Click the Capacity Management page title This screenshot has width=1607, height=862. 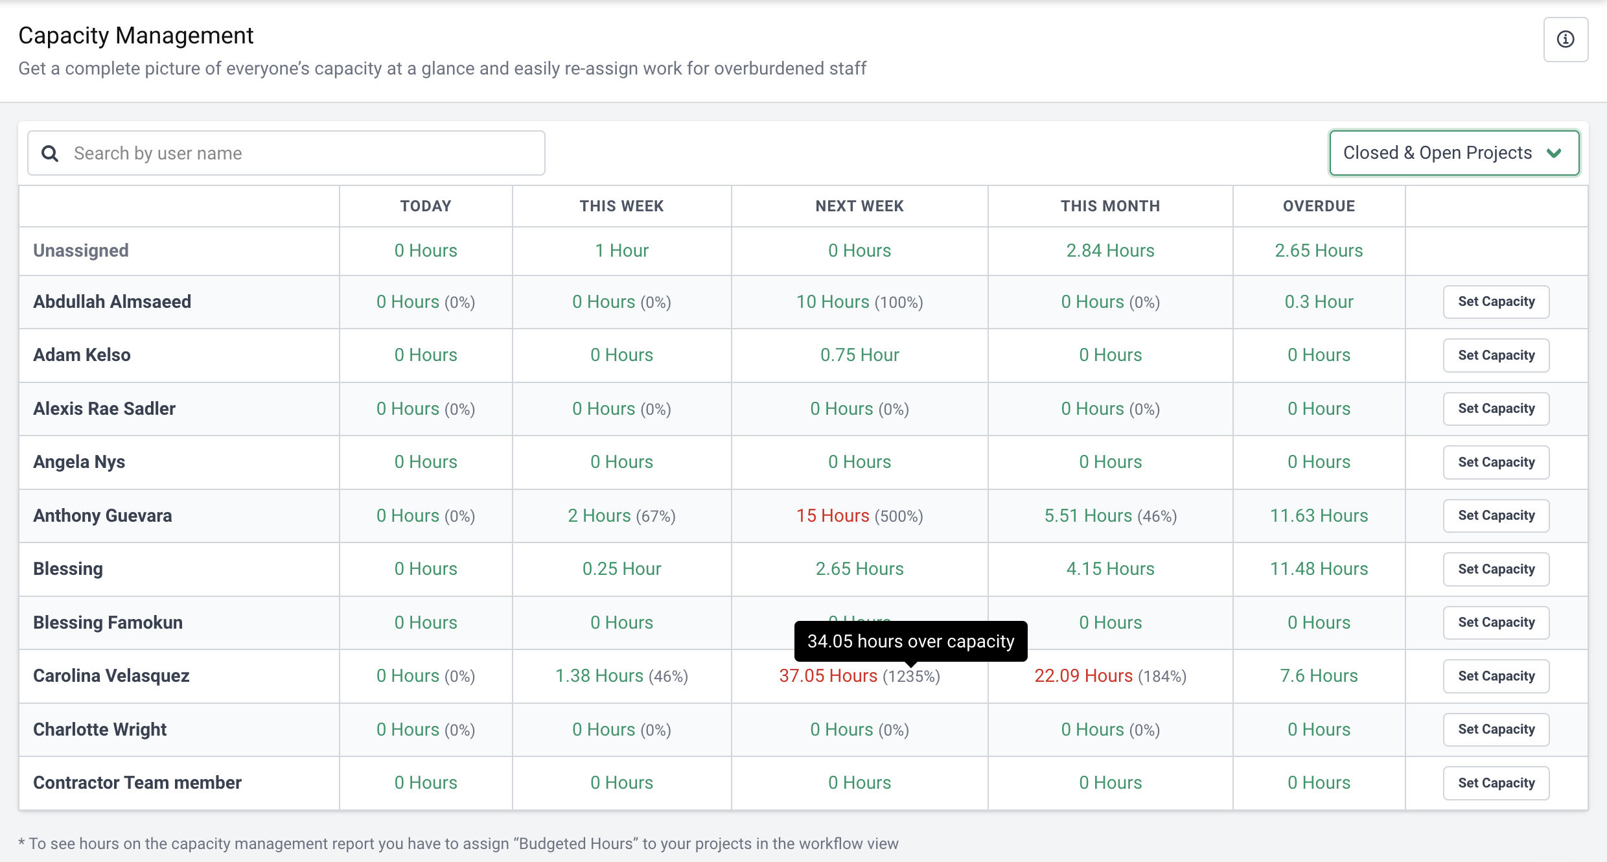135,36
